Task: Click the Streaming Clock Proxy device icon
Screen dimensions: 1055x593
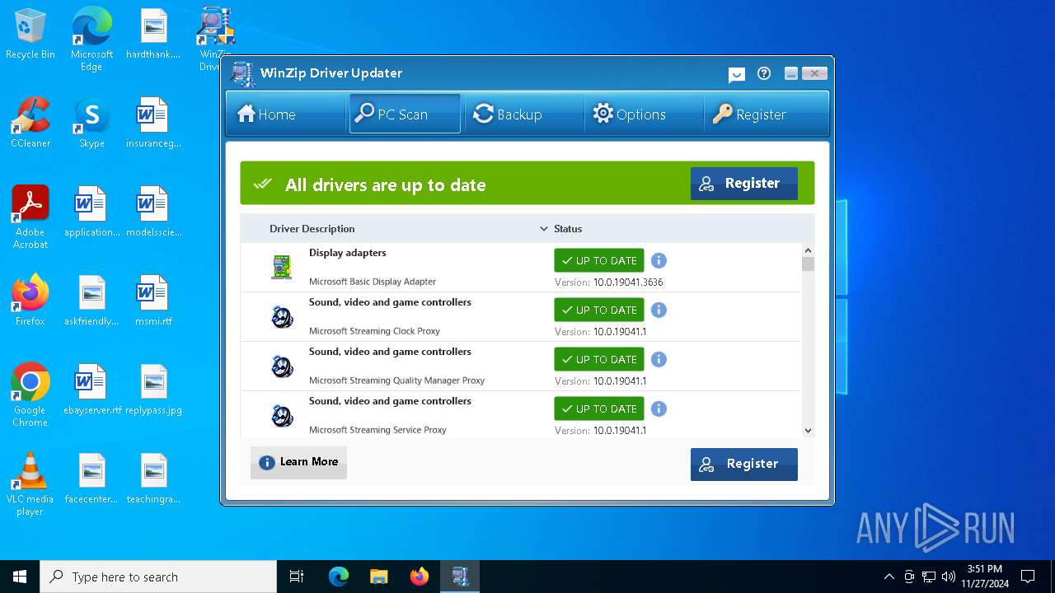Action: 282,316
